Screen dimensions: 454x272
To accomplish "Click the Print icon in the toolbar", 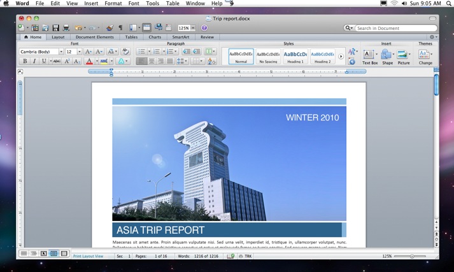I will click(66, 28).
